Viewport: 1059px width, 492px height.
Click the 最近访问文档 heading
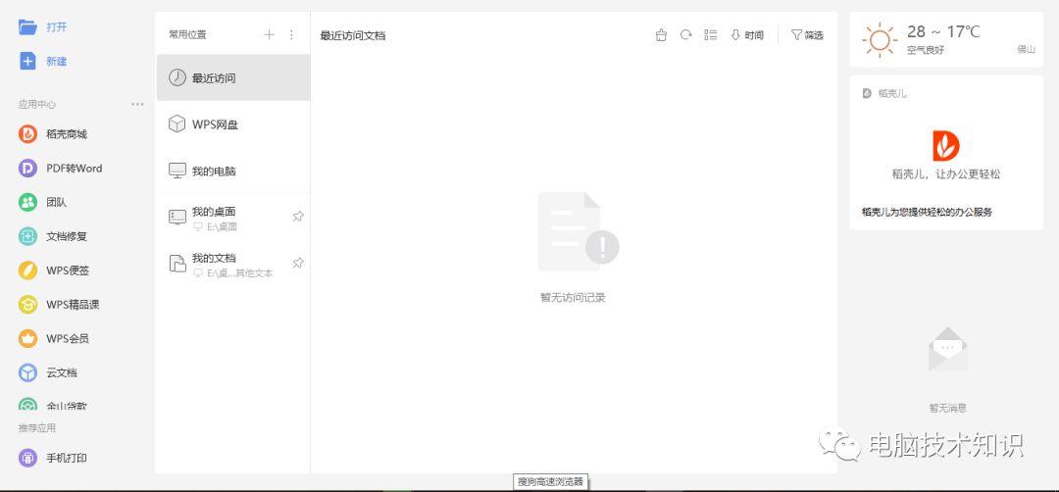point(353,35)
